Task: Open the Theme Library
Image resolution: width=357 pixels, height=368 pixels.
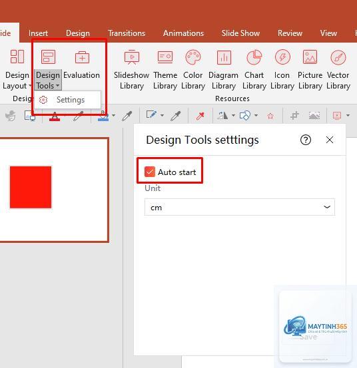Action: tap(165, 70)
